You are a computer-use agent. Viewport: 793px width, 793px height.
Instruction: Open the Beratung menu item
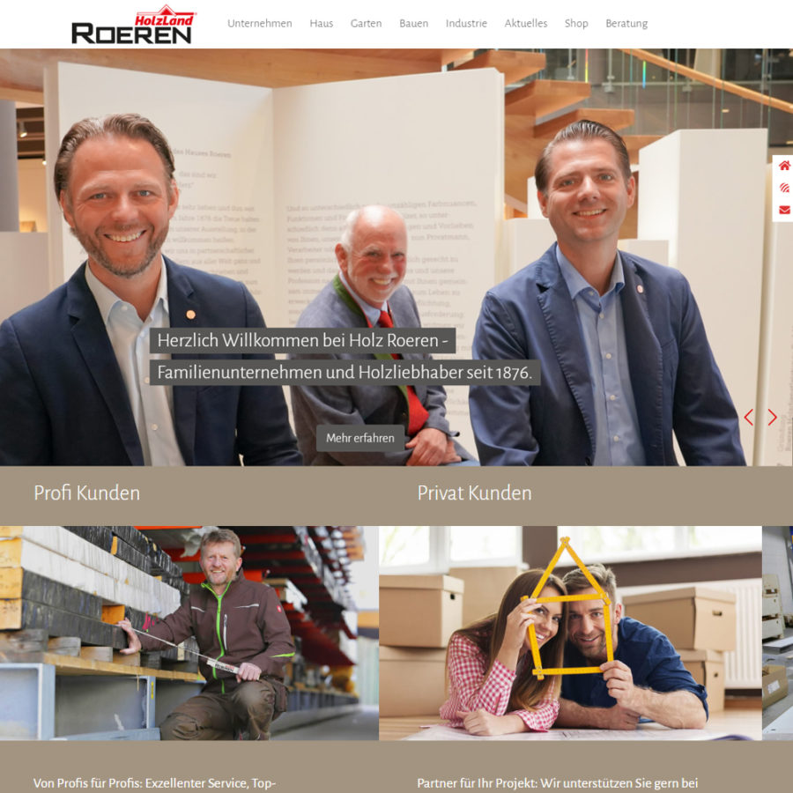[x=626, y=23]
